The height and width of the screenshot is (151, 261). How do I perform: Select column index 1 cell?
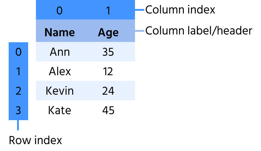[108, 11]
